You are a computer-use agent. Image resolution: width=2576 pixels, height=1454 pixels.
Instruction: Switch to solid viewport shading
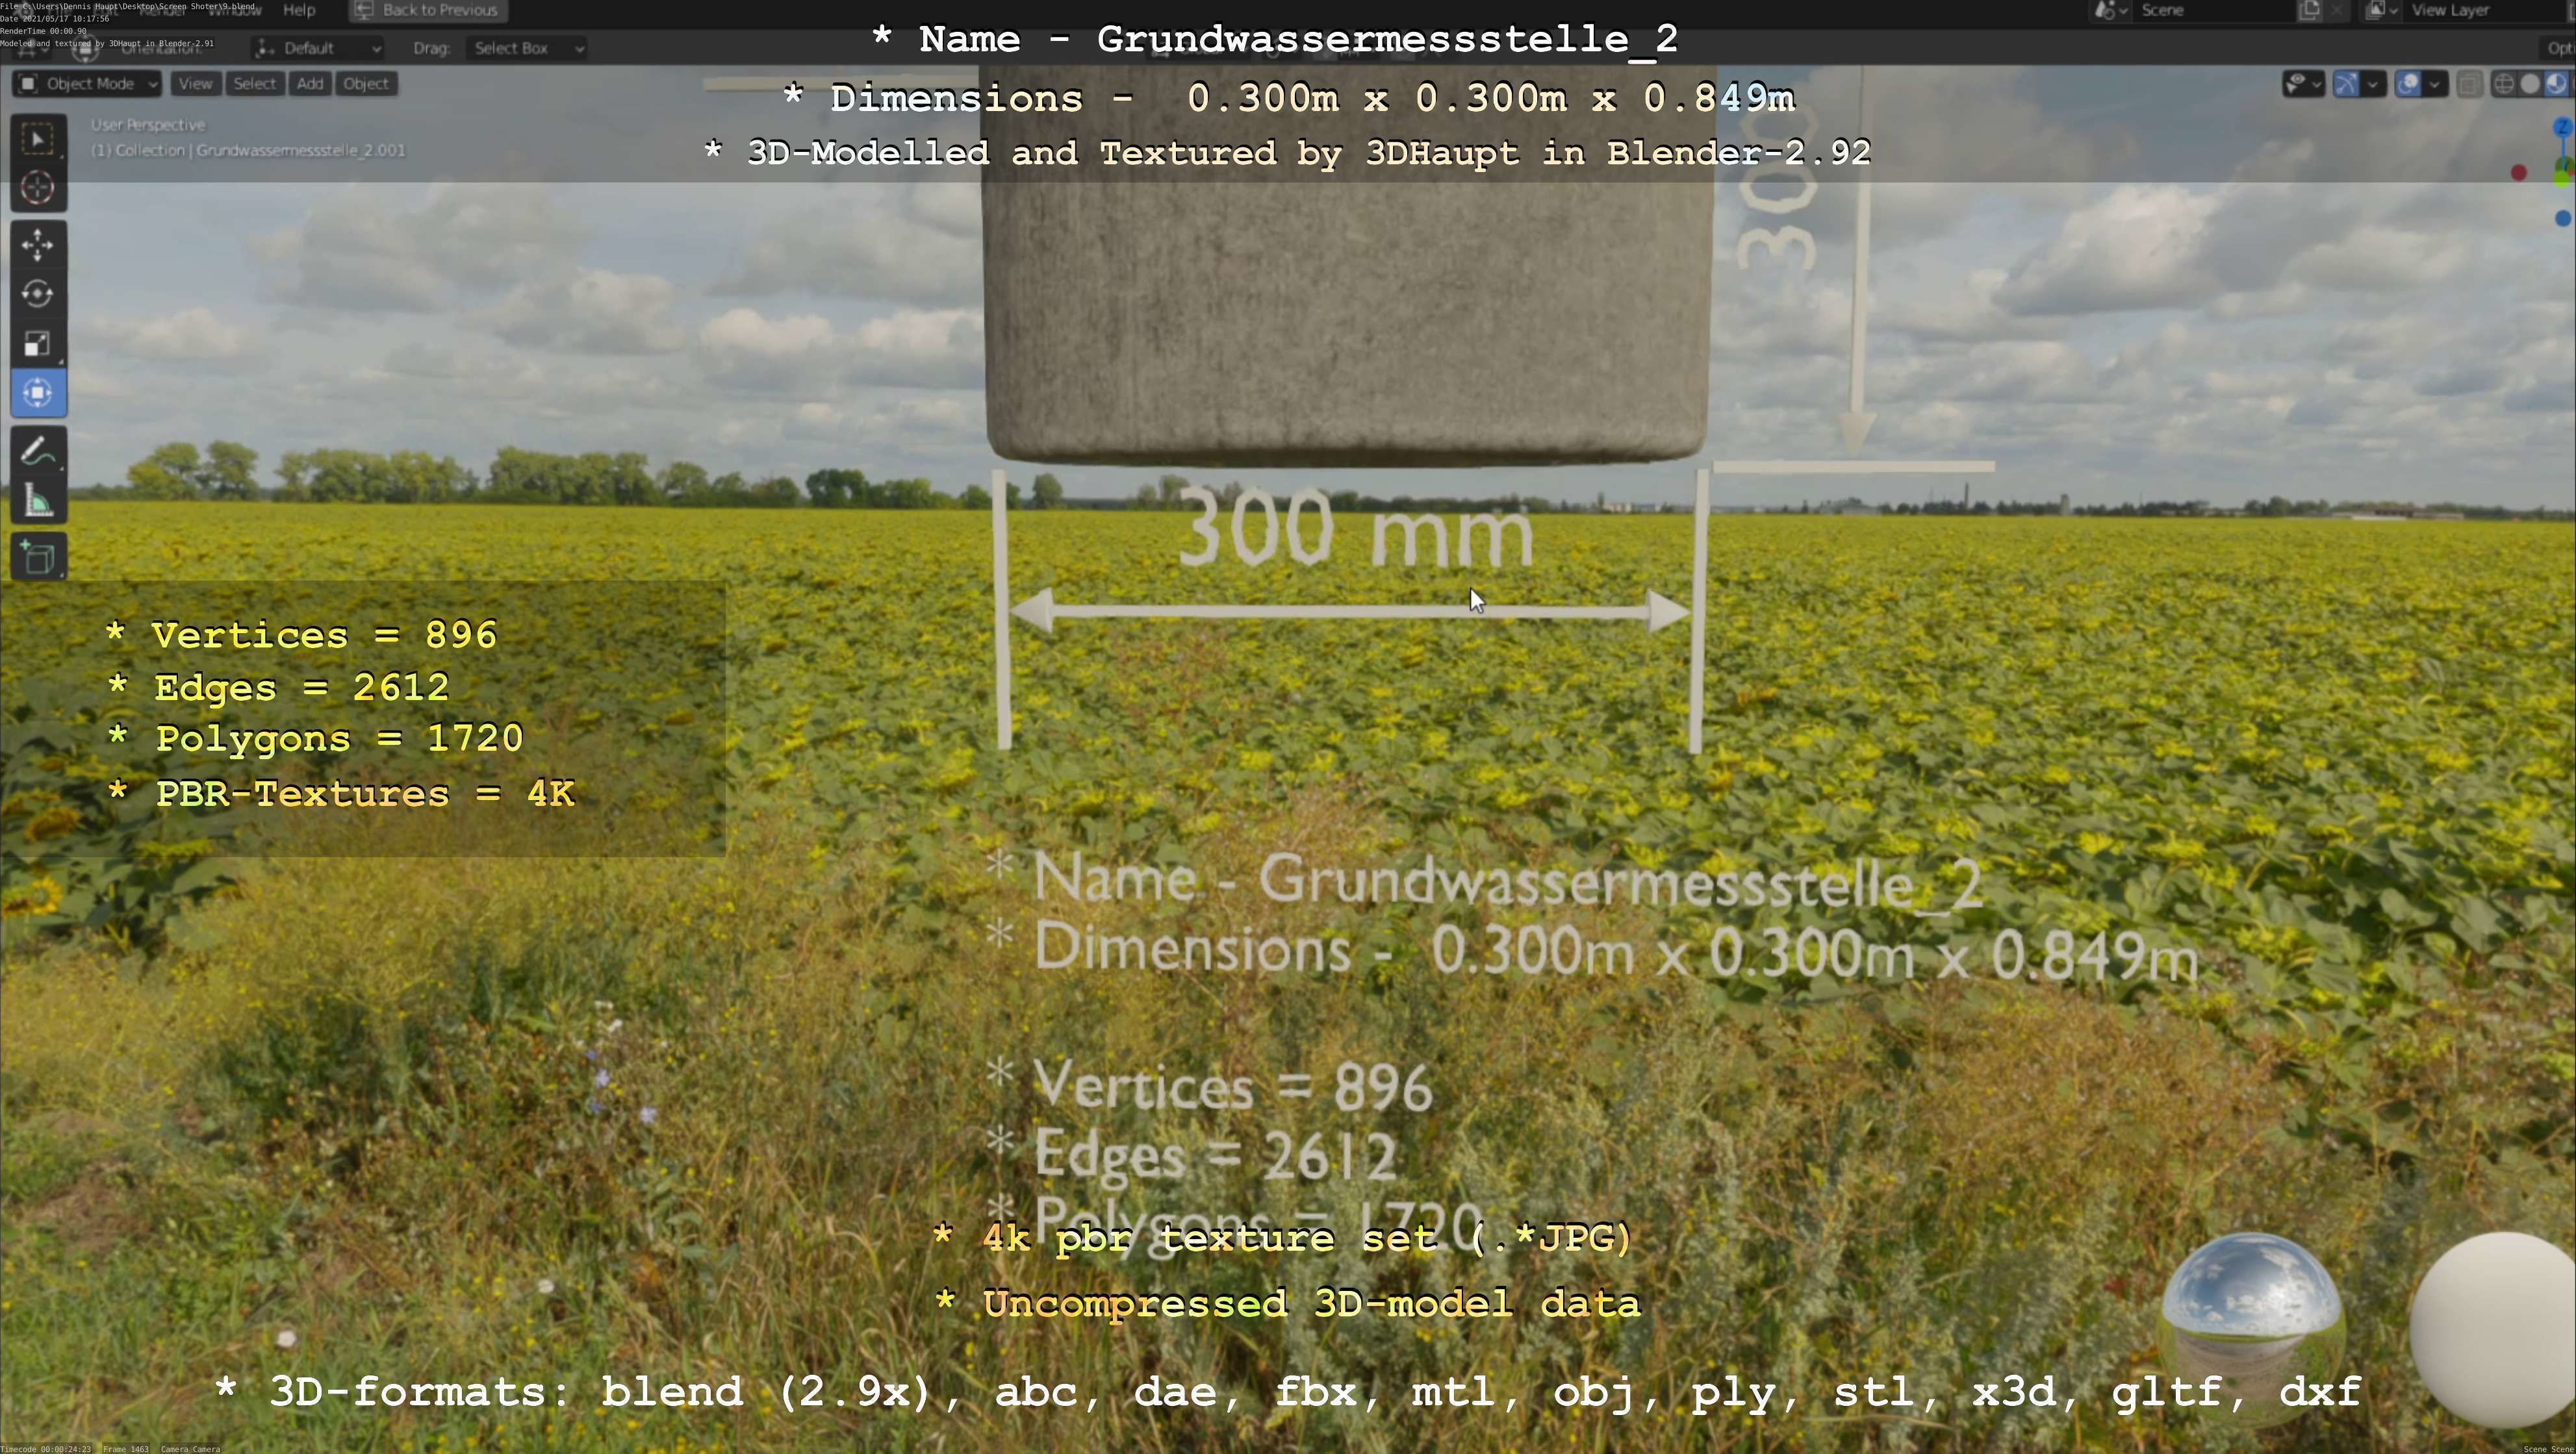click(2530, 84)
